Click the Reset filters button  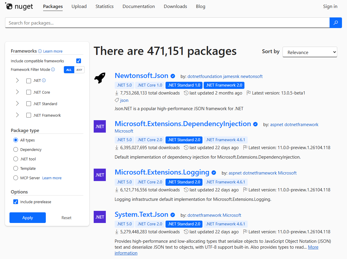(67, 218)
